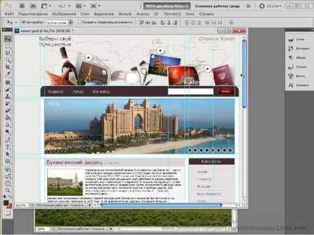Open the Окно menu
314x235 pixels.
coord(190,14)
